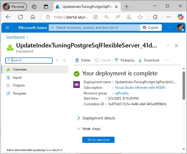The image size is (187, 154).
Task: Redeploy this deployment
Action: coord(125,60)
